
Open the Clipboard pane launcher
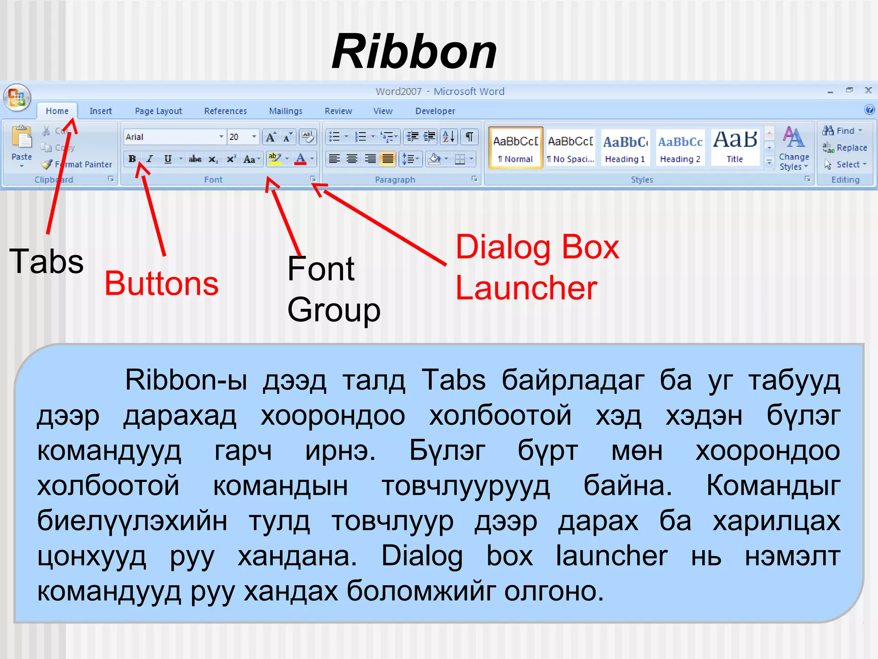[111, 179]
